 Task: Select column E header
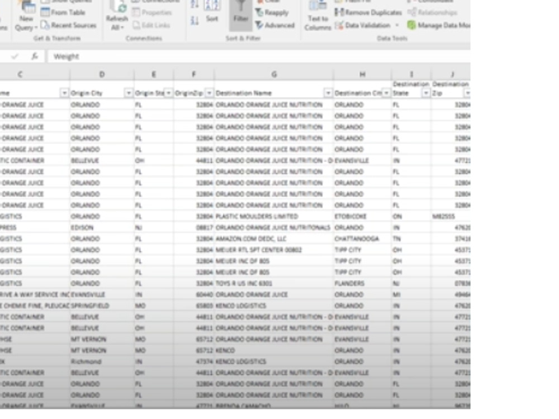point(154,74)
